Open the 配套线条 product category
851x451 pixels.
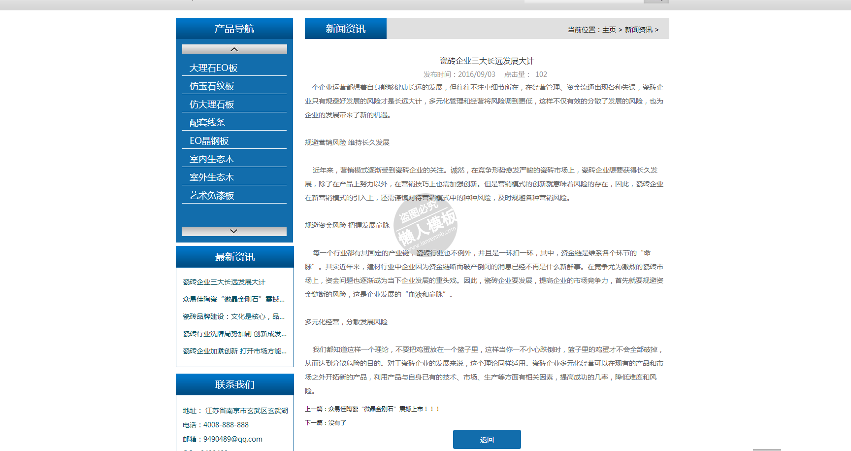[207, 123]
